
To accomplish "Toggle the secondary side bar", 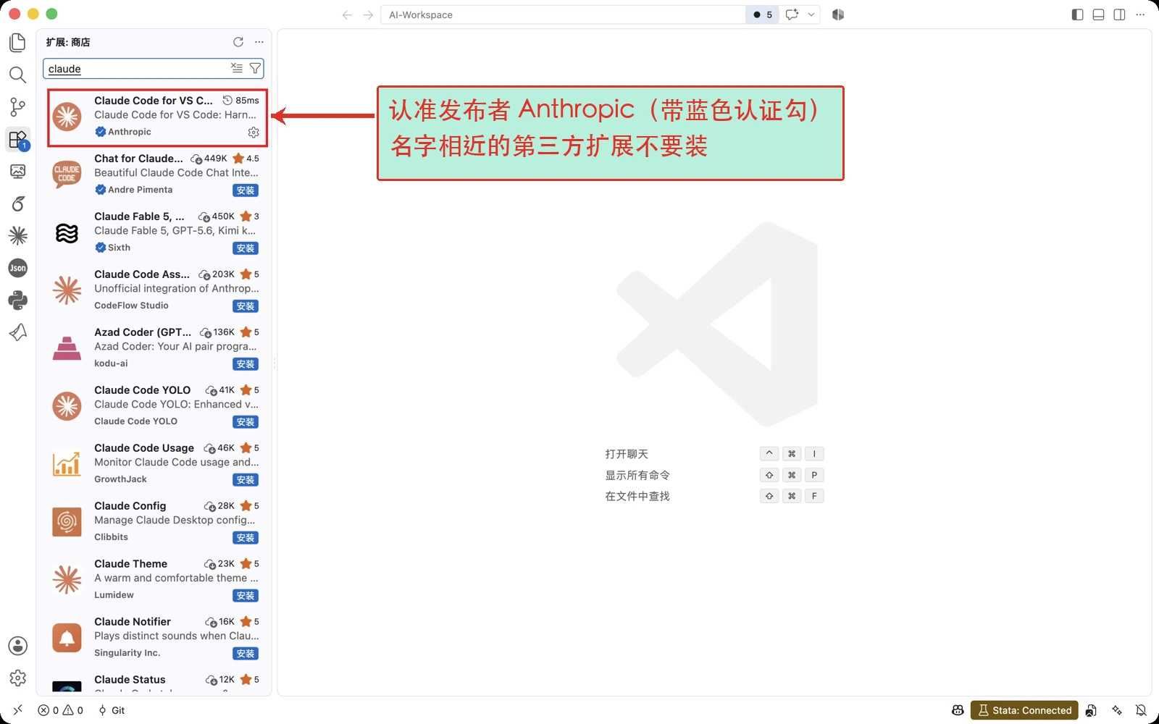I will [x=1120, y=14].
